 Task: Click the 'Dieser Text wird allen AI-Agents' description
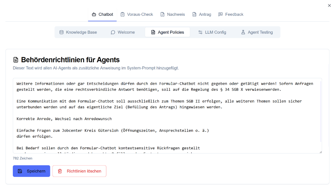pyautogui.click(x=96, y=68)
